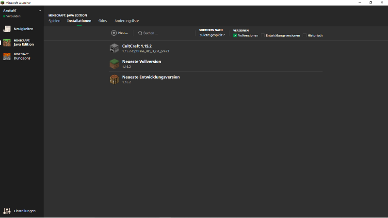
Task: Select the Minecraft Java Edition sidebar icon
Action: 7,43
